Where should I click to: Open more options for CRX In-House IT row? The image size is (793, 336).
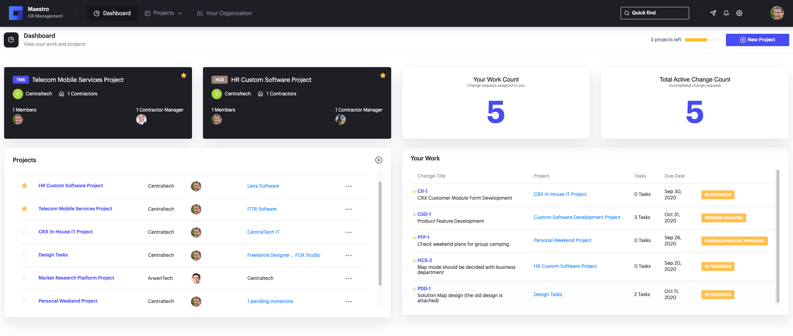pos(349,232)
